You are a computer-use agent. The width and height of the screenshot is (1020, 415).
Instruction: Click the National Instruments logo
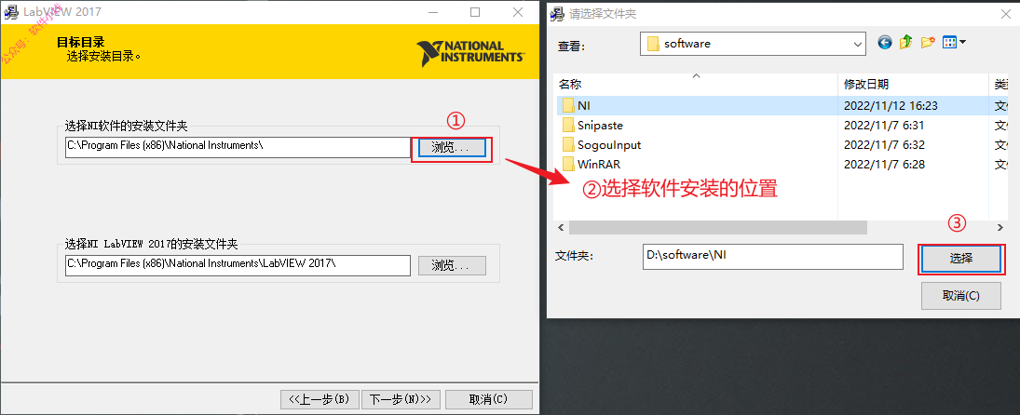tap(470, 52)
